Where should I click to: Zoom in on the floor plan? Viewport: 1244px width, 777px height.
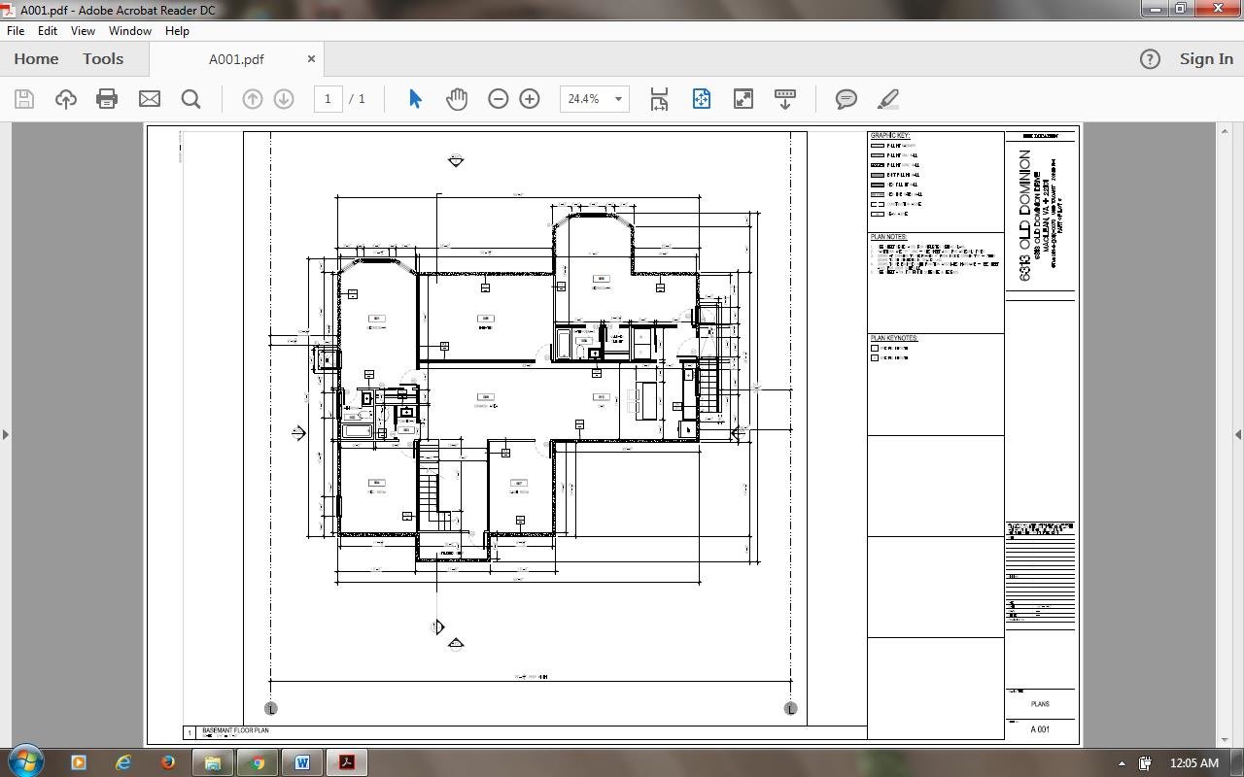530,98
